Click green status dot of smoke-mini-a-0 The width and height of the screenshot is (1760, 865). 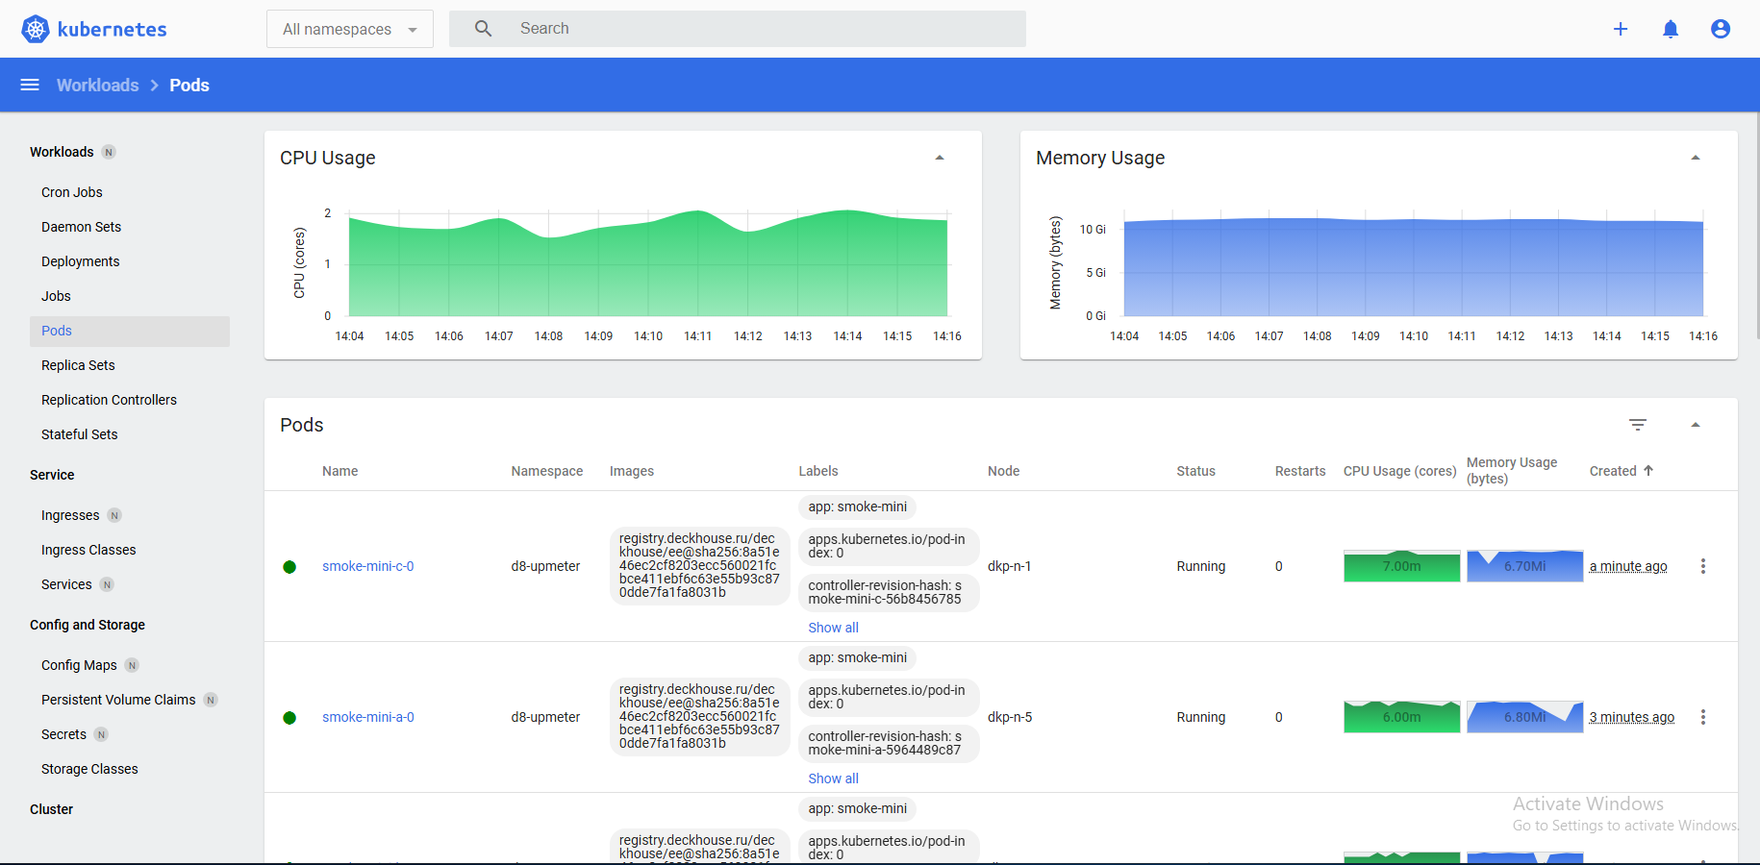(x=289, y=718)
